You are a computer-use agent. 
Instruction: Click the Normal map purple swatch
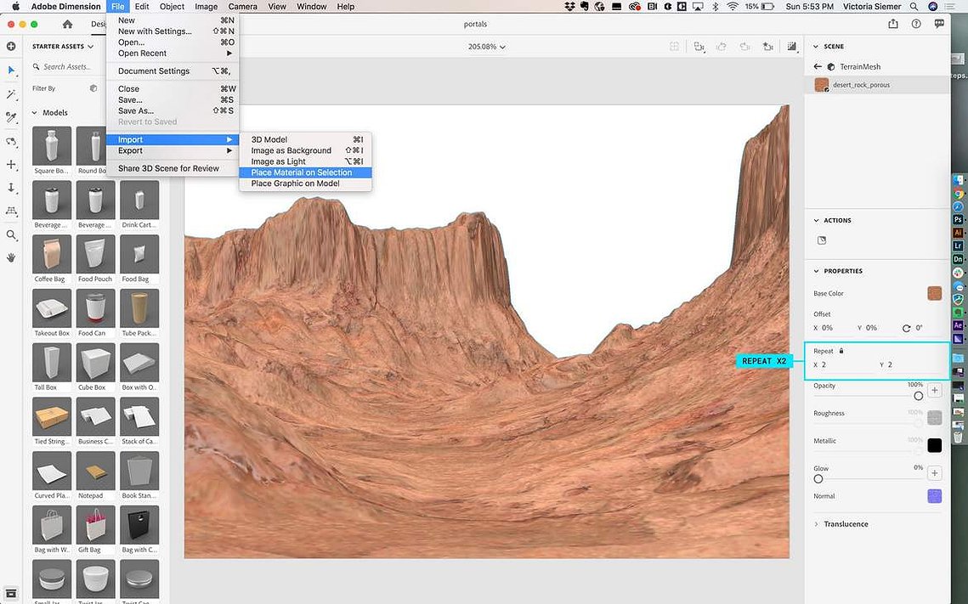click(935, 496)
